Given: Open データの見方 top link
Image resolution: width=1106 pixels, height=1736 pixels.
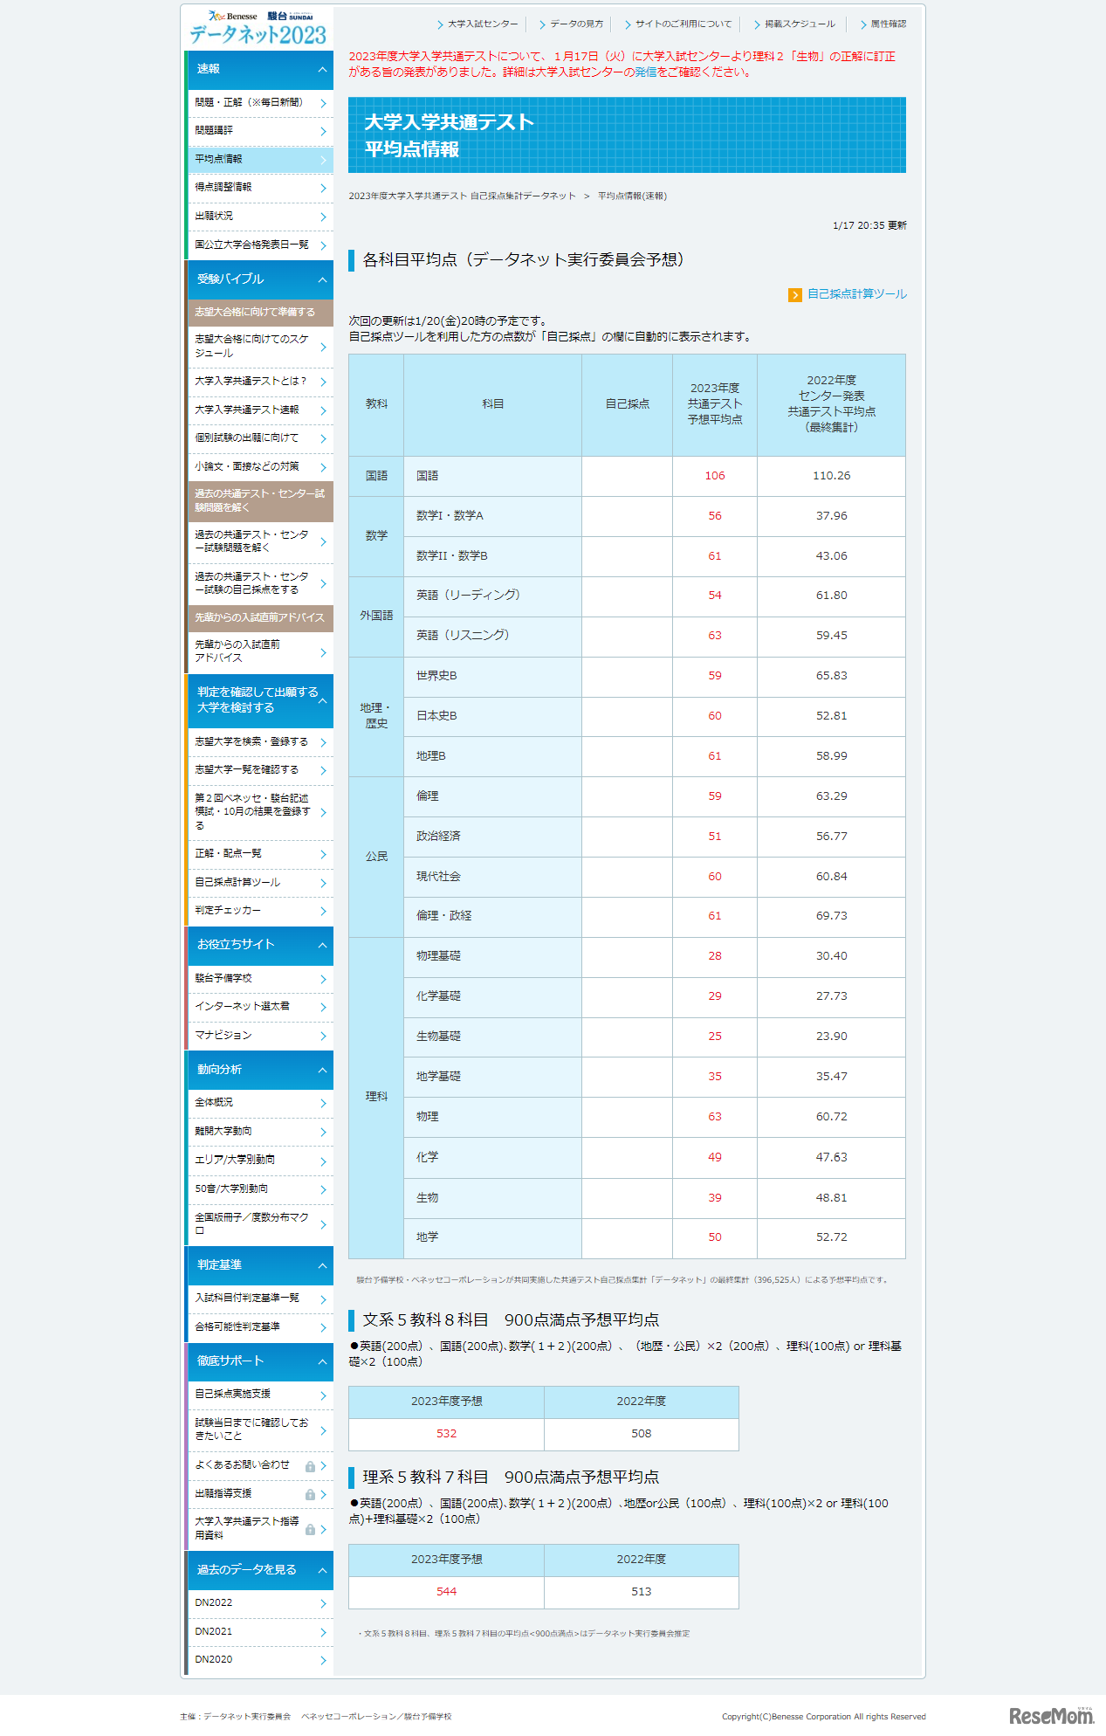Looking at the screenshot, I should click(x=572, y=24).
